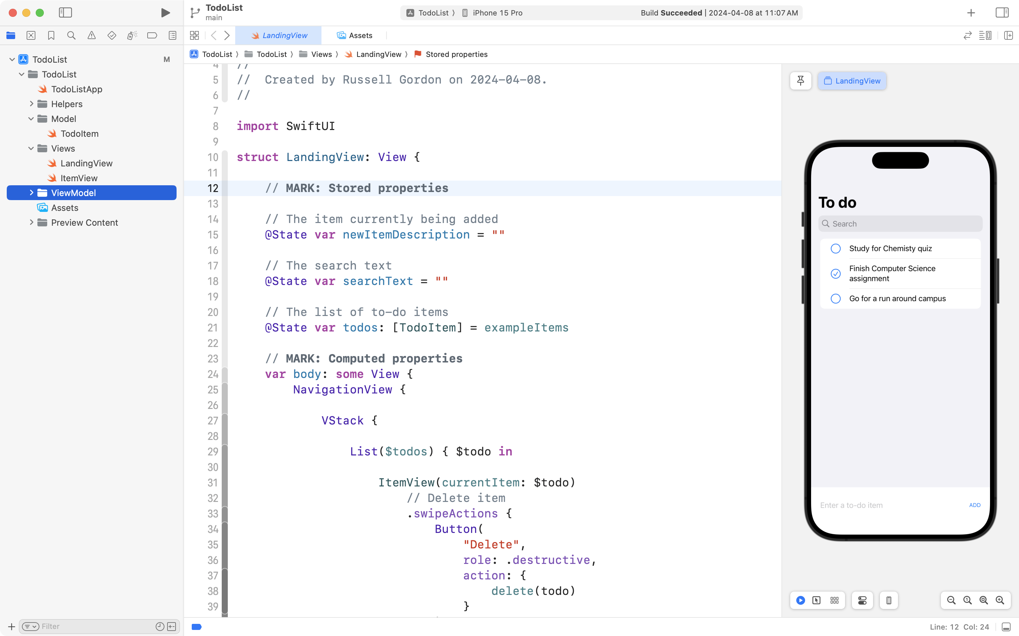Open the Stored properties jump bar menu

(456, 54)
